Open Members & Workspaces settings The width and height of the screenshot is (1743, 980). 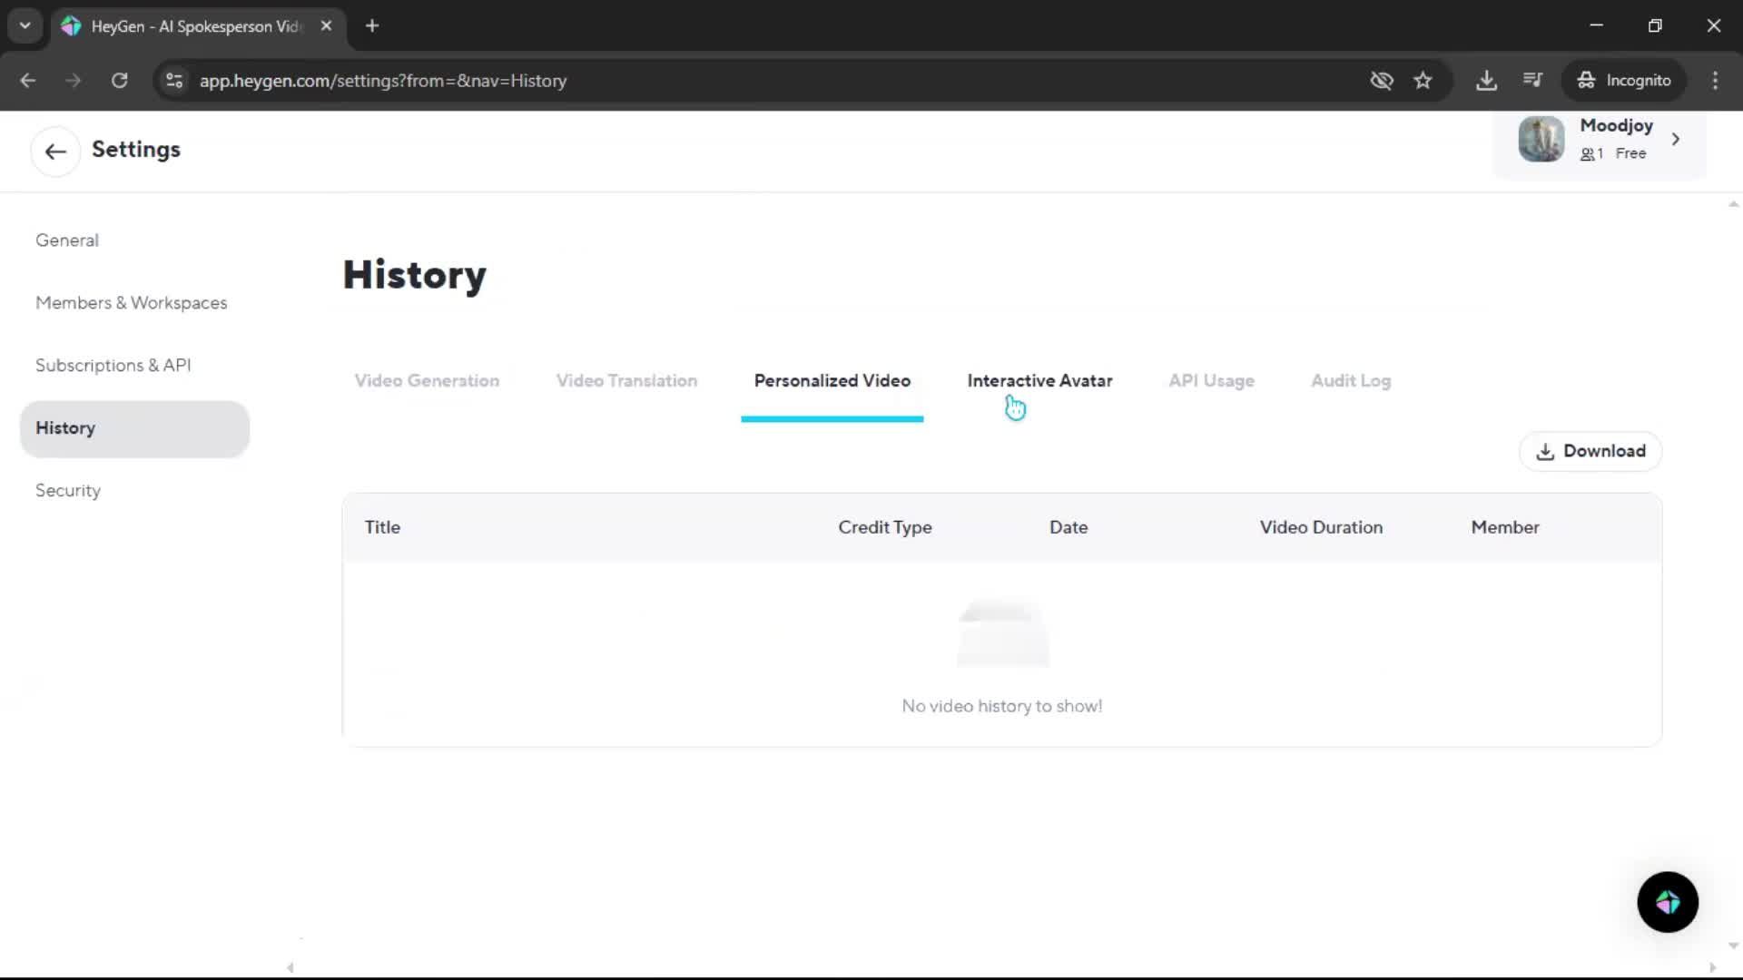131,303
